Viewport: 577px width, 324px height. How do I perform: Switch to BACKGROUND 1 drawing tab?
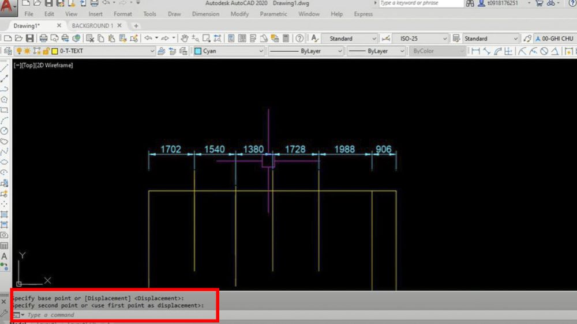(92, 26)
